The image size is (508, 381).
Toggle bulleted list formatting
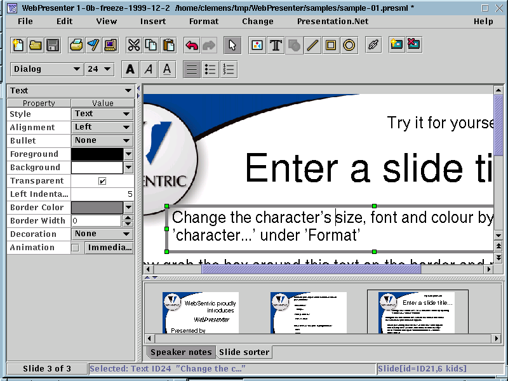coord(210,69)
